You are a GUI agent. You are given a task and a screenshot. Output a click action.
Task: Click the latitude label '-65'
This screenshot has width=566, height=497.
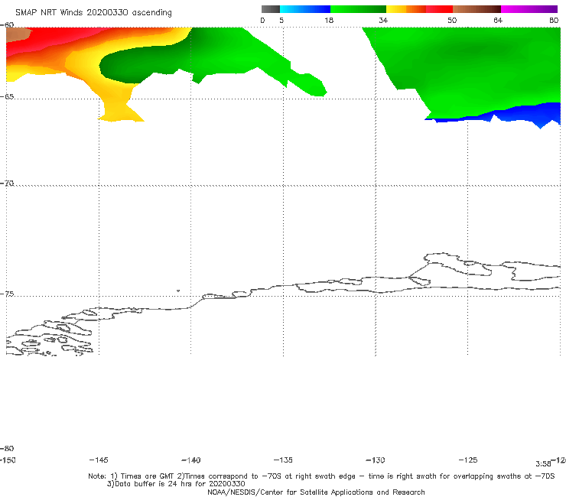[7, 97]
